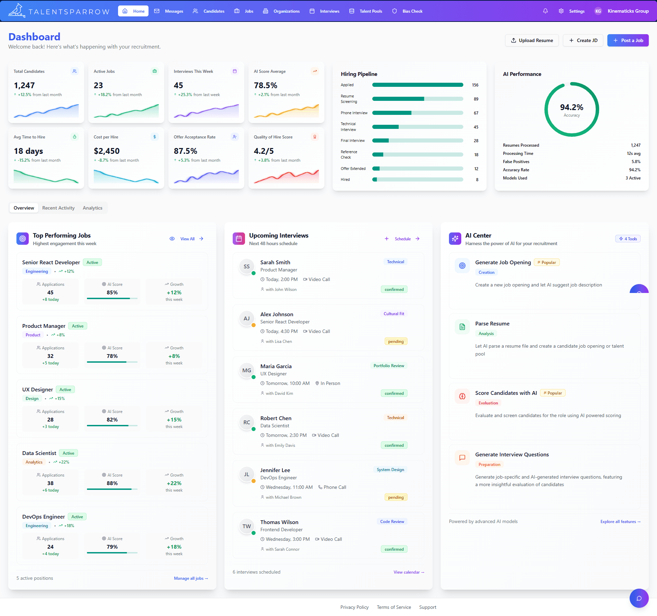657x616 pixels.
Task: Click the Senior React Developer AI Score bar
Action: (x=112, y=298)
